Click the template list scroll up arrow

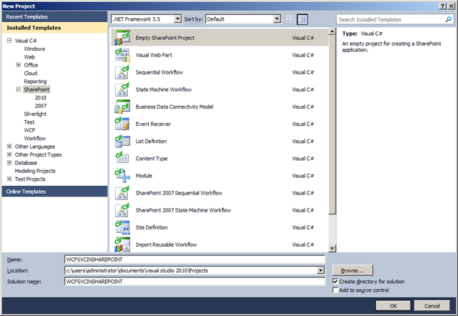pyautogui.click(x=332, y=31)
